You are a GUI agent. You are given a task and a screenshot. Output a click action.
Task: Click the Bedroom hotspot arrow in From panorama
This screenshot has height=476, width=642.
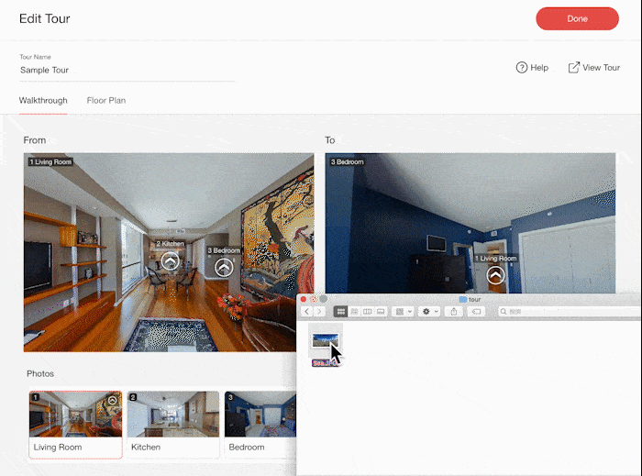224,268
